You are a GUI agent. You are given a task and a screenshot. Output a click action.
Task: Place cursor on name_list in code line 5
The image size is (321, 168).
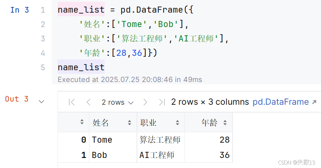(81, 67)
